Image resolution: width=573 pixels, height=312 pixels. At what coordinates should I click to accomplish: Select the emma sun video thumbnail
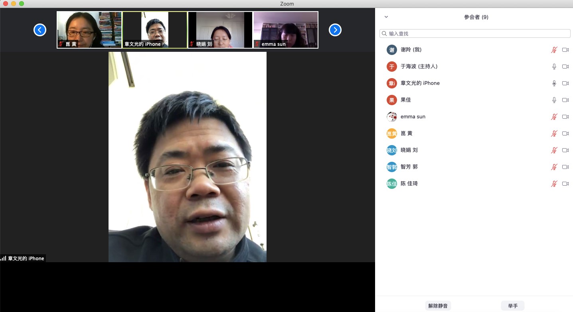(286, 30)
